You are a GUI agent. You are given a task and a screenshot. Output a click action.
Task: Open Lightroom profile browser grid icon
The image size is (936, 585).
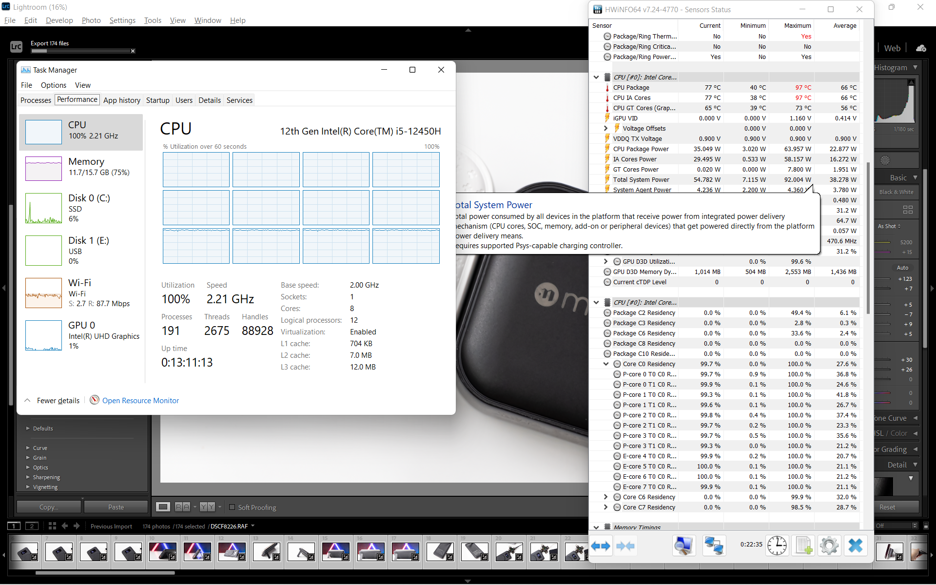(908, 210)
